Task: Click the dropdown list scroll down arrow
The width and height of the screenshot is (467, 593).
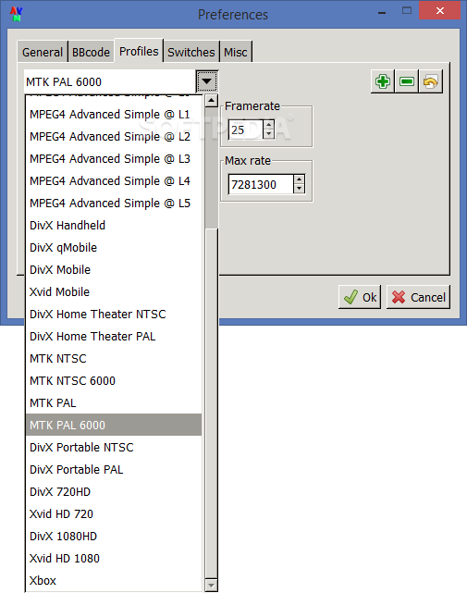Action: pos(211,586)
